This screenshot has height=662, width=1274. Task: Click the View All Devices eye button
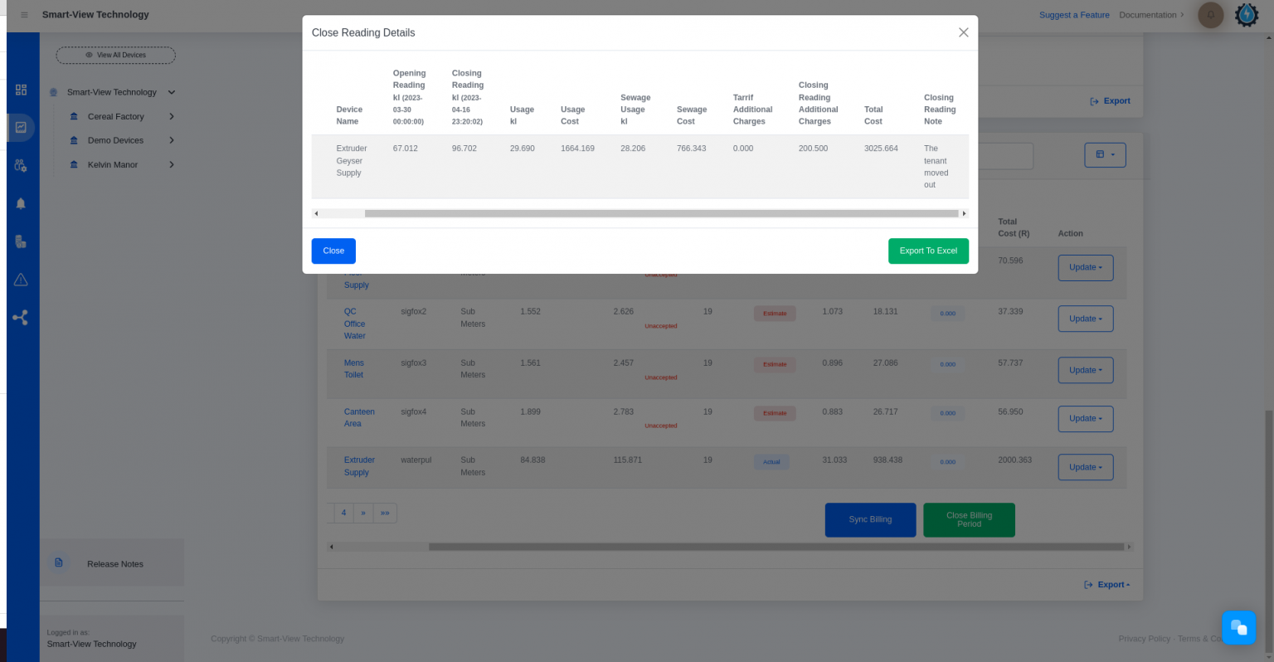[115, 56]
